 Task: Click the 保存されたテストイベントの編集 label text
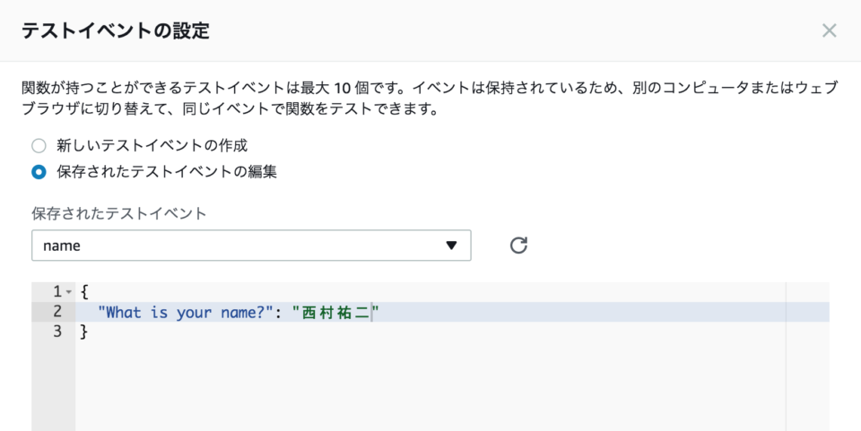coord(167,172)
